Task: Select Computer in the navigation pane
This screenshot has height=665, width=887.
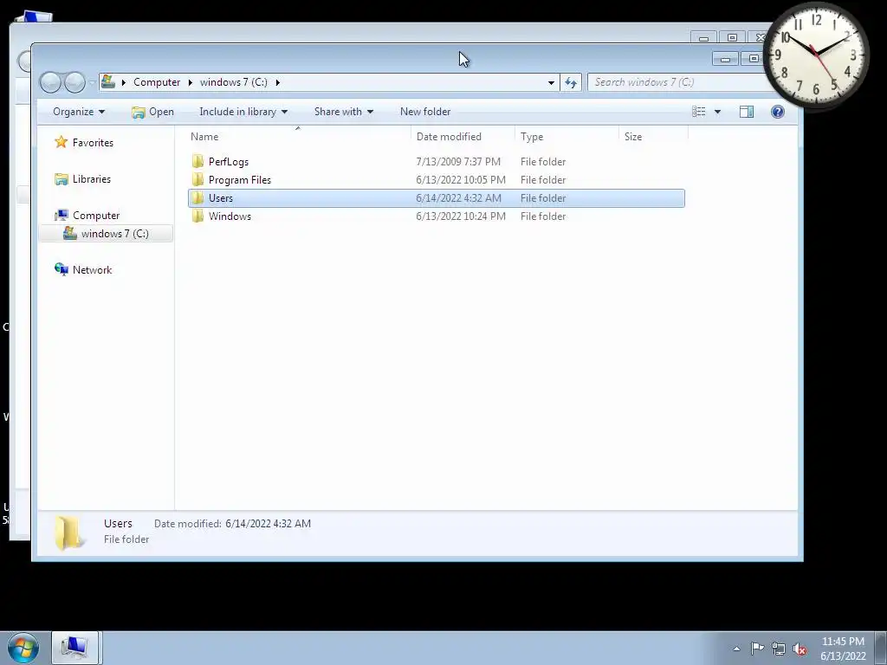Action: [96, 216]
